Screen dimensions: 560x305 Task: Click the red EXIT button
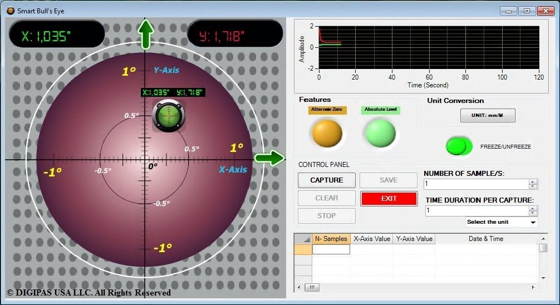coord(389,199)
